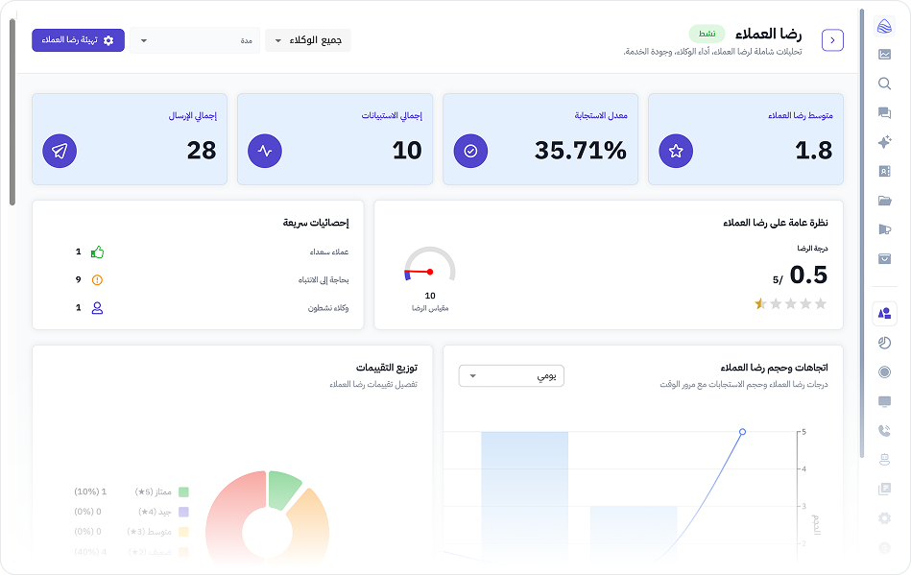Image resolution: width=911 pixels, height=575 pixels.
Task: Open the monitor screen item in sidebar
Action: point(884,401)
